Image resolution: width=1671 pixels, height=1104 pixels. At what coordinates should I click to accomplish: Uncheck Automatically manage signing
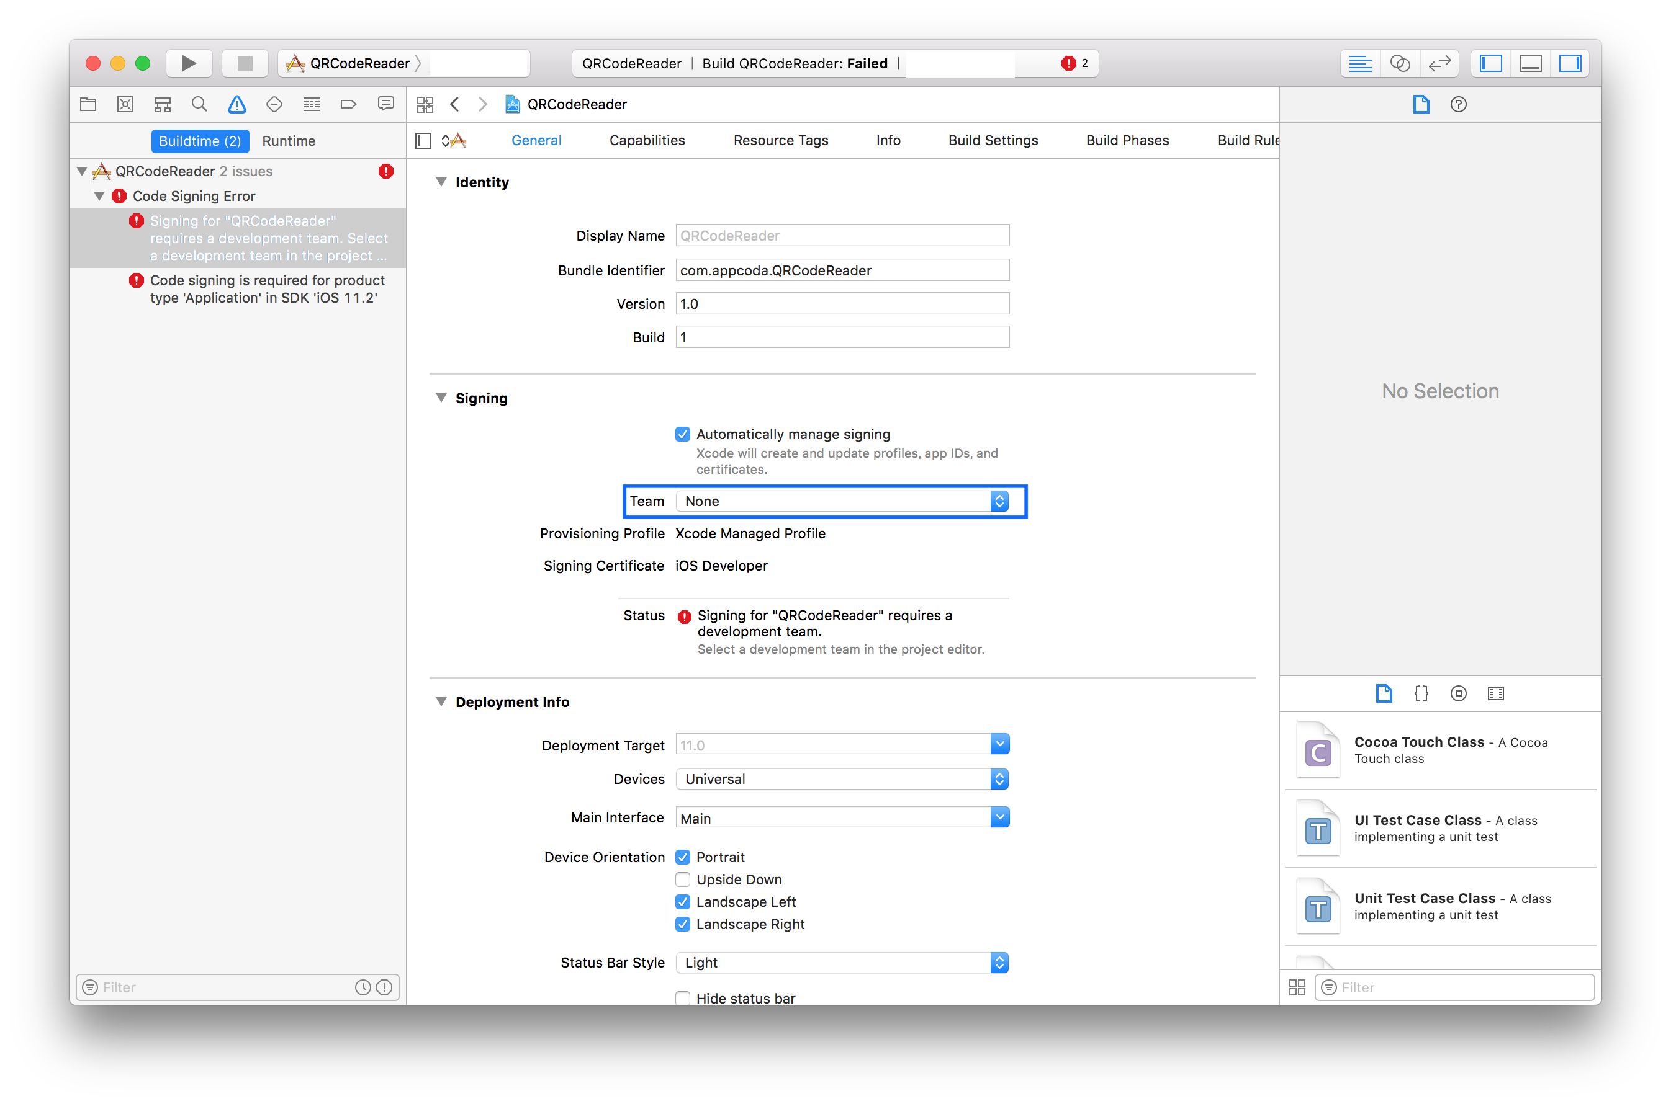pos(682,434)
